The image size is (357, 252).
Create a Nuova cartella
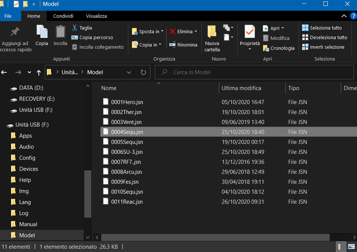point(212,38)
